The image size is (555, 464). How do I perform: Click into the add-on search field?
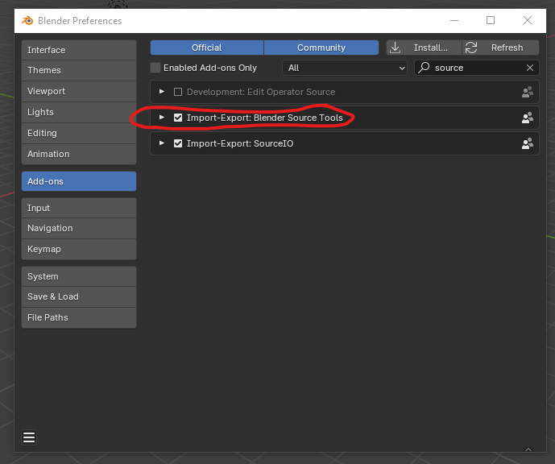pos(476,68)
